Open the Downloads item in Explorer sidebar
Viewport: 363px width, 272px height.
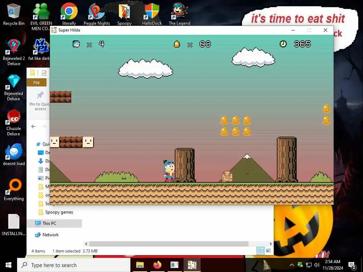pos(44,161)
